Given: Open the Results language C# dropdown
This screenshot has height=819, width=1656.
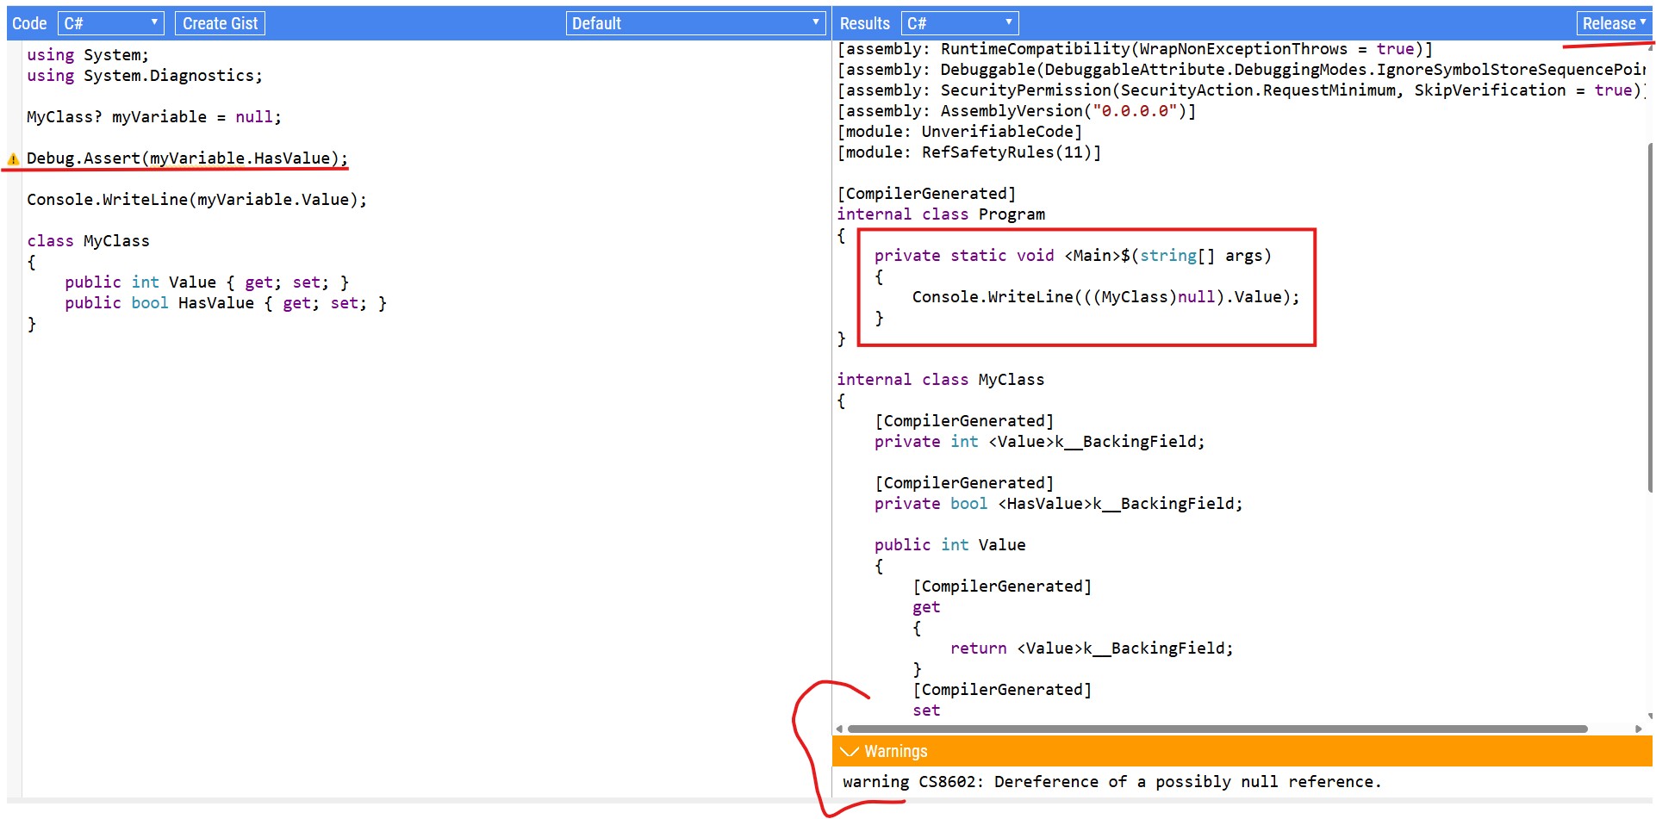Looking at the screenshot, I should pyautogui.click(x=960, y=23).
